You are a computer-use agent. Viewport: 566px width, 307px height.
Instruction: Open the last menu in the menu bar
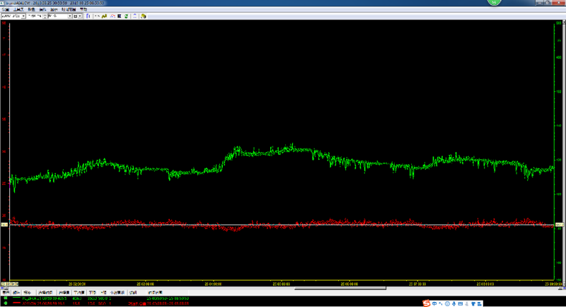pos(83,9)
